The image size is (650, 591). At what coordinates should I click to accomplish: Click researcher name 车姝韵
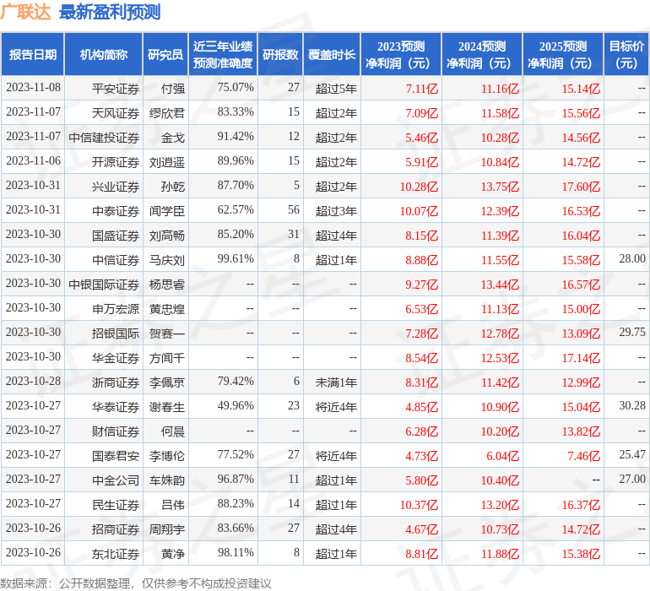coord(167,480)
